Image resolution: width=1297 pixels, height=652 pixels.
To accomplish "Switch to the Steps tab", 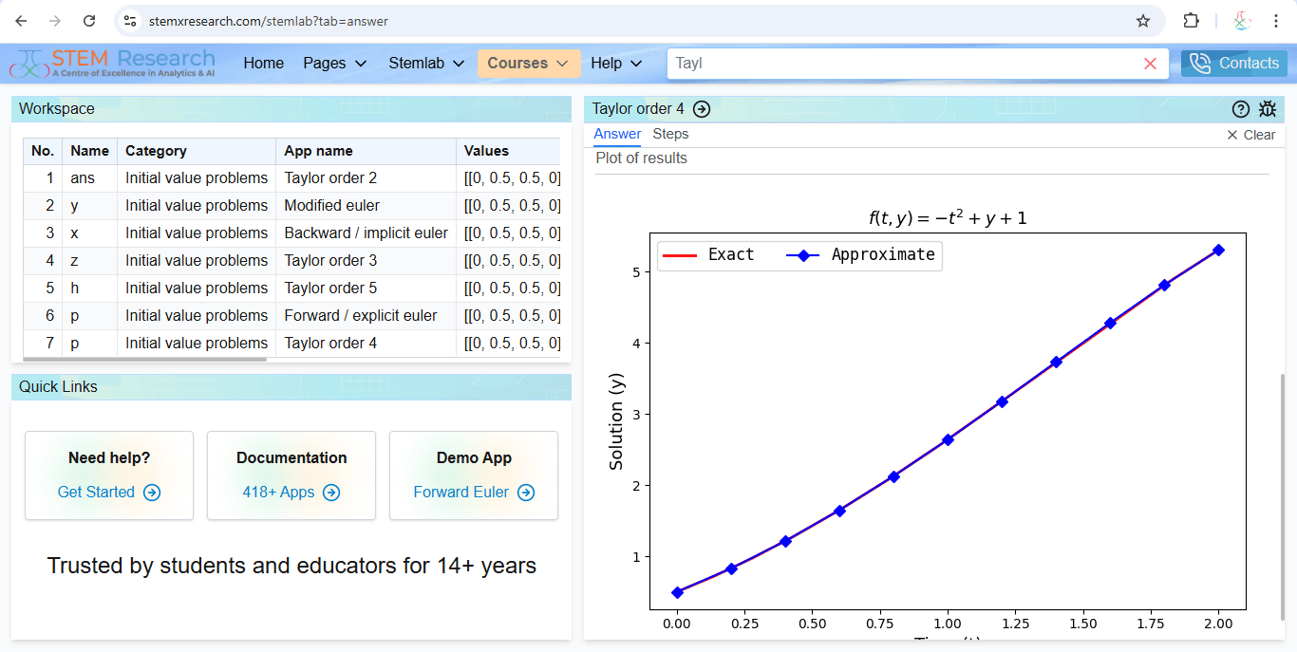I will click(670, 134).
